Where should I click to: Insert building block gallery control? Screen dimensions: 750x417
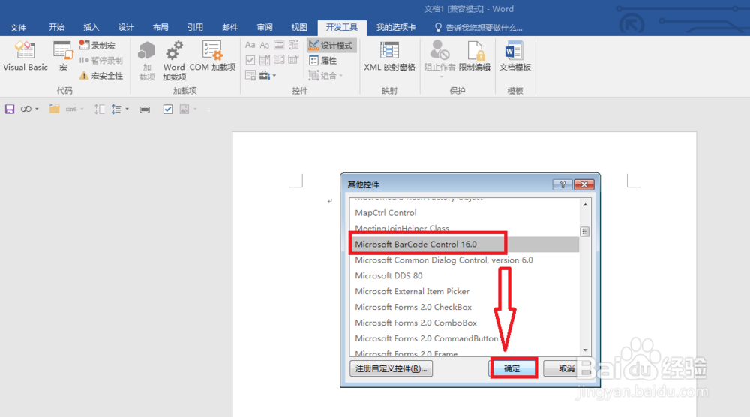point(294,45)
